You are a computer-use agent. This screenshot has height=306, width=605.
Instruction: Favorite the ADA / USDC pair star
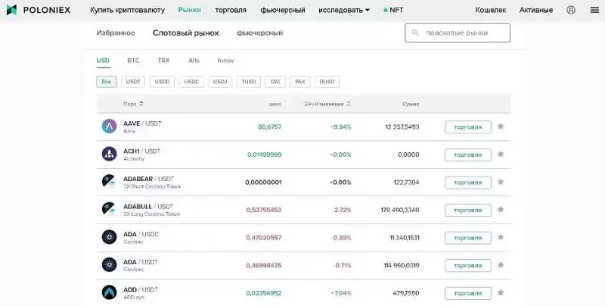click(x=501, y=237)
